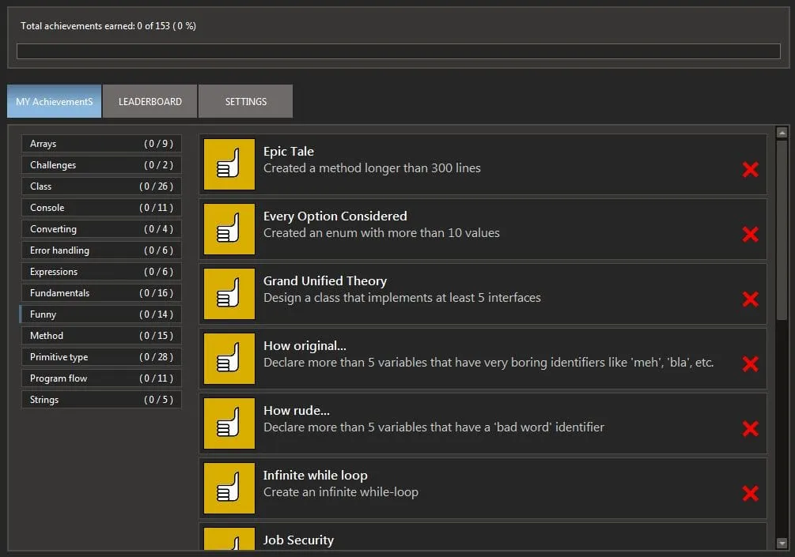Click the total achievements progress bar
This screenshot has width=795, height=557.
click(x=399, y=51)
